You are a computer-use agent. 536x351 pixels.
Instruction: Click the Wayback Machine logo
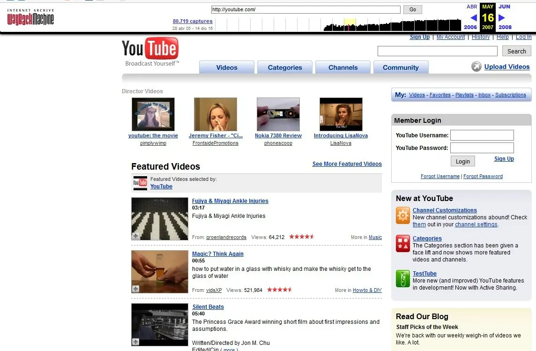[30, 17]
